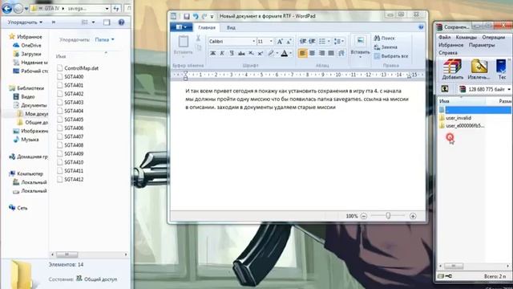Click the bullet list icon in WordPad
The image size is (513, 289).
322,41
